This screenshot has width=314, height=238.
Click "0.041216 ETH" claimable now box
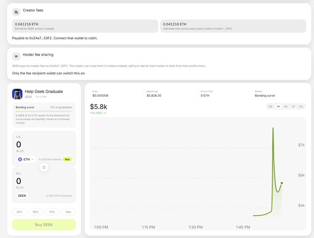click(233, 26)
